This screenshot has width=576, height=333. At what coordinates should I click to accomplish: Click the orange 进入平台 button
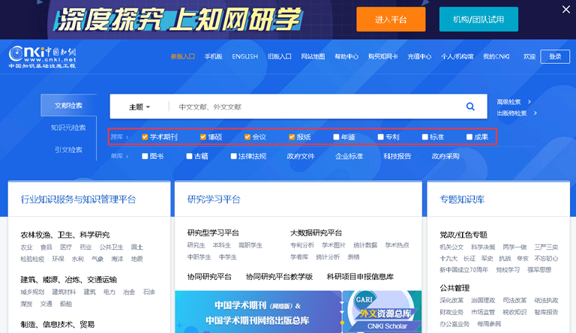tap(391, 19)
